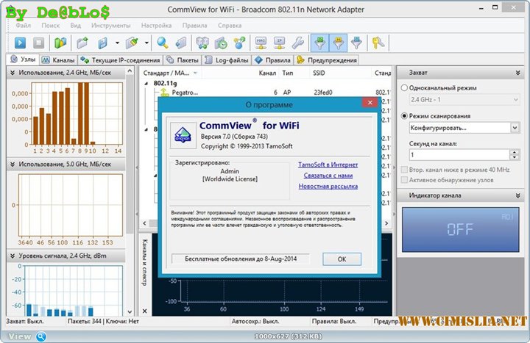This screenshot has height=343, width=530.
Task: Click the Секунд на канал input field
Action: tap(459, 155)
